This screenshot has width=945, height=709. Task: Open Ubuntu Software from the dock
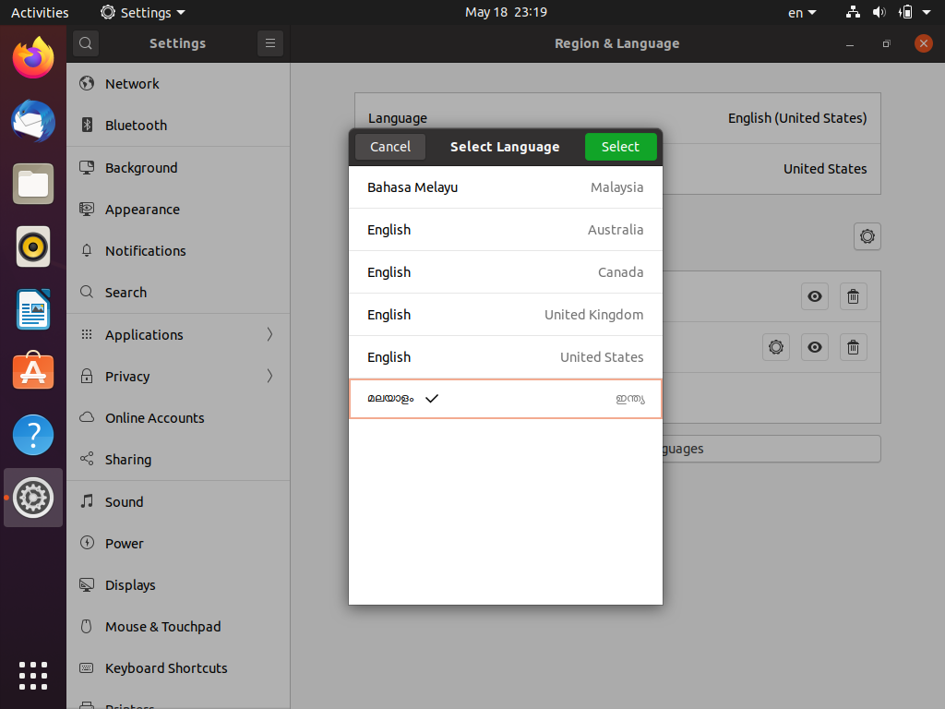click(33, 371)
